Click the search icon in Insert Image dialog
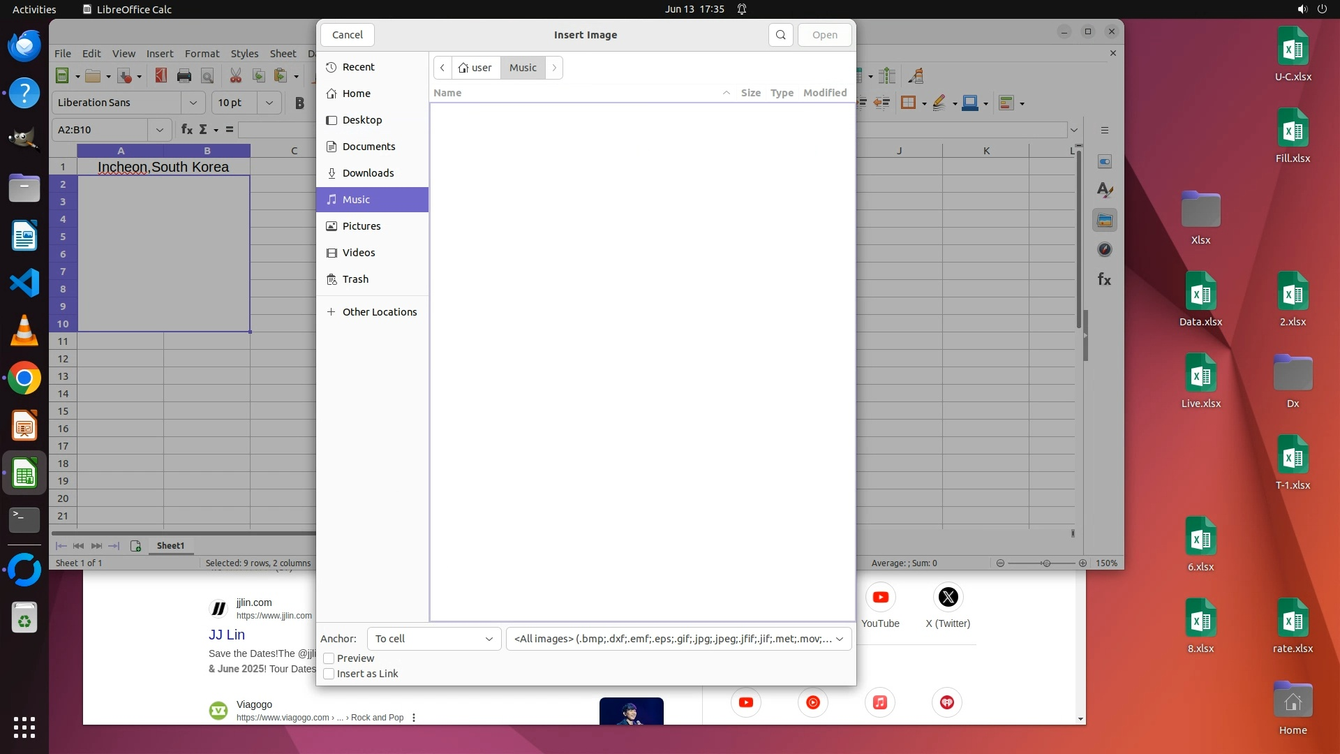This screenshot has height=754, width=1340. click(780, 35)
